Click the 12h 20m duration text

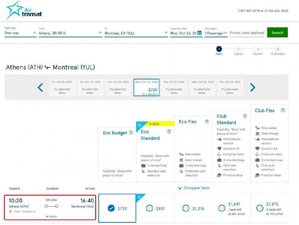[x=51, y=200]
